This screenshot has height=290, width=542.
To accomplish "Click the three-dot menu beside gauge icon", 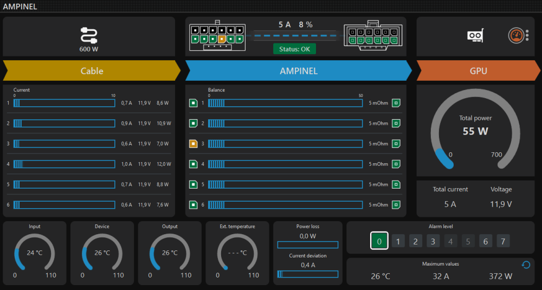I will coord(527,36).
